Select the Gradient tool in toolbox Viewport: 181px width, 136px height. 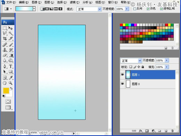(10, 55)
